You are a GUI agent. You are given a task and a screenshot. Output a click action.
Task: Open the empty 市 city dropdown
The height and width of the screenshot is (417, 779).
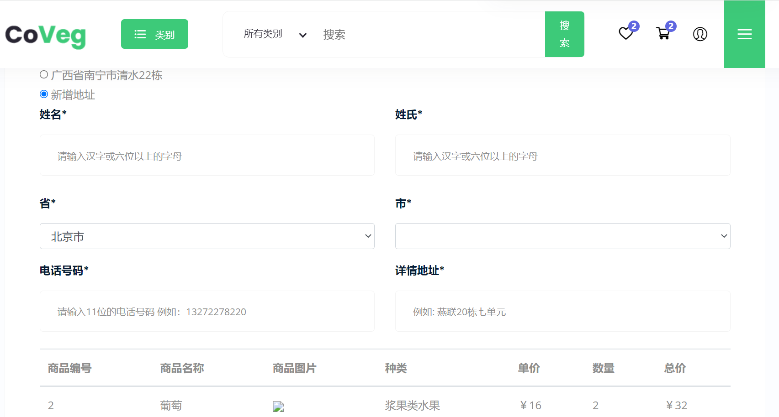tap(562, 236)
